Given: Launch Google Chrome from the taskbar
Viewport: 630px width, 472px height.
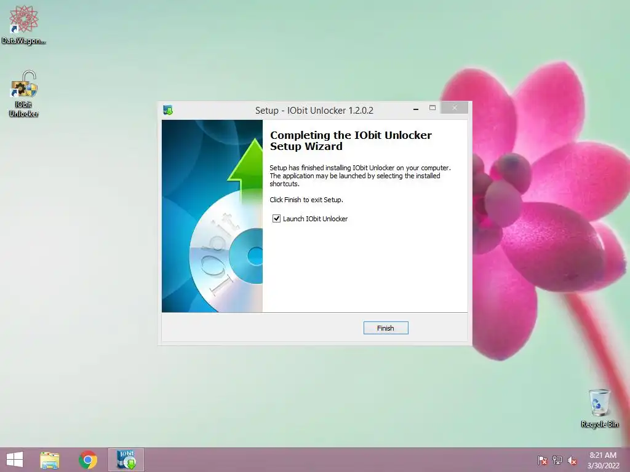Looking at the screenshot, I should (x=88, y=460).
